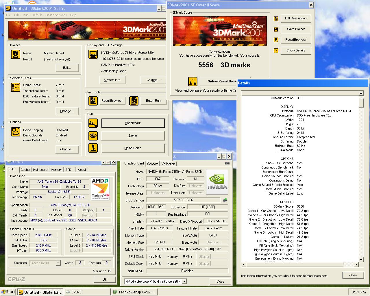370x296 pixels.
Task: Click the Batch Run icon
Action: [134, 101]
